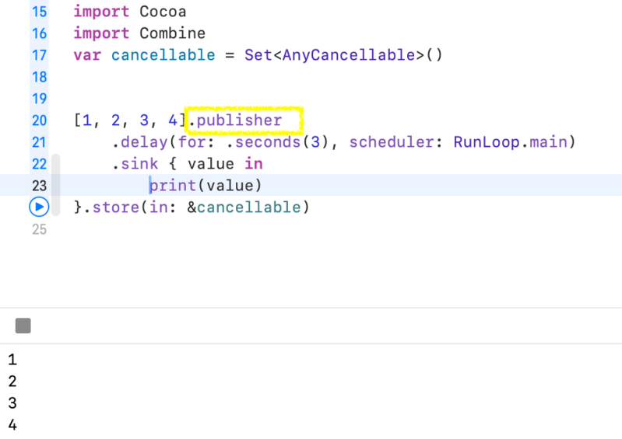Click the delay method call
Screen dimensions: 622x439
coord(139,142)
